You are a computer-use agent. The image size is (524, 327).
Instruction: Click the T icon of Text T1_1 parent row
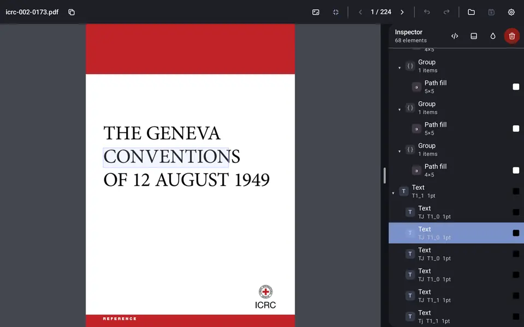pos(404,191)
